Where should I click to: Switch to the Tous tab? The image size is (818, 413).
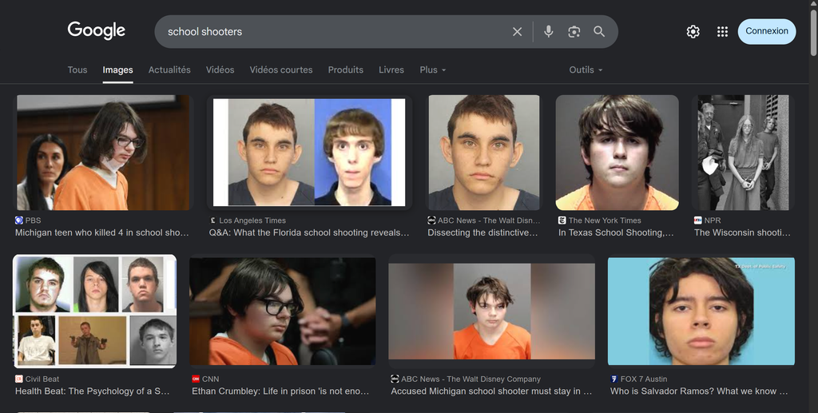click(77, 70)
